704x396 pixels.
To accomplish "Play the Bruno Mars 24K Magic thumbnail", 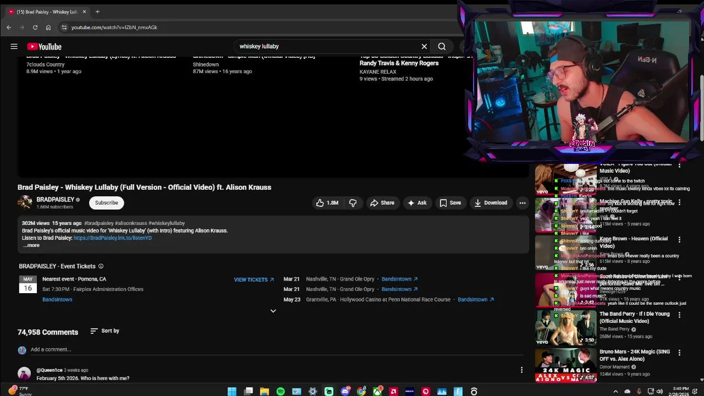I will [x=566, y=365].
